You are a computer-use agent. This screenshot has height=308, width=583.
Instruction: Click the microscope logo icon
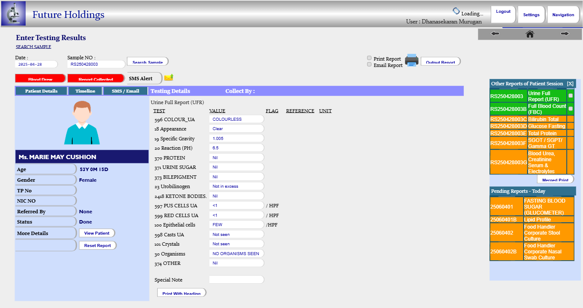tap(14, 14)
